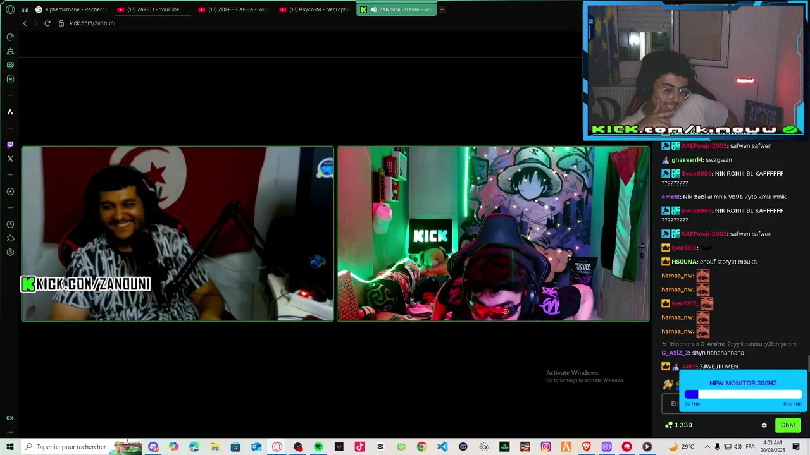Screen dimensions: 810x455
Task: Open the X (Twitter) sidebar panel
Action: click(10, 159)
